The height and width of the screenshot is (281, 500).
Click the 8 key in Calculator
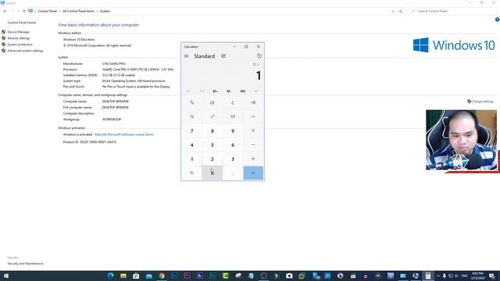pyautogui.click(x=212, y=130)
